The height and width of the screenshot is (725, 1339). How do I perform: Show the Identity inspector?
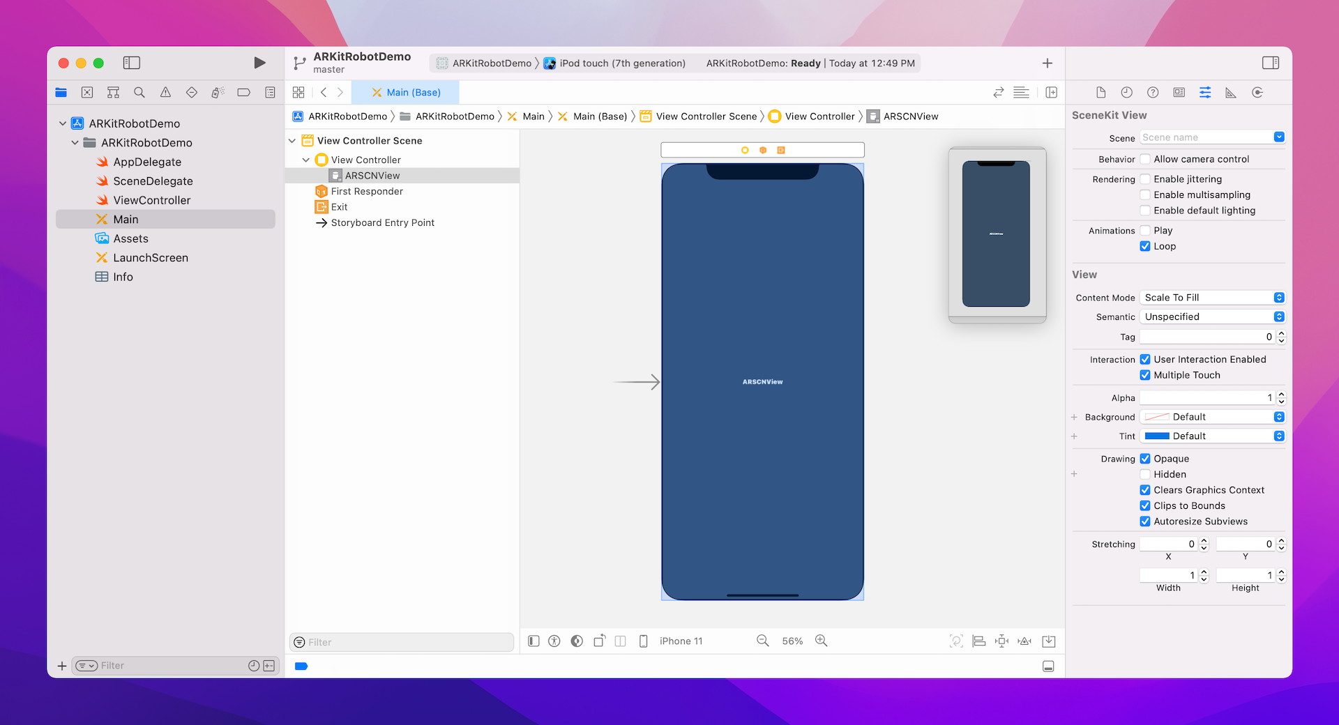1179,93
